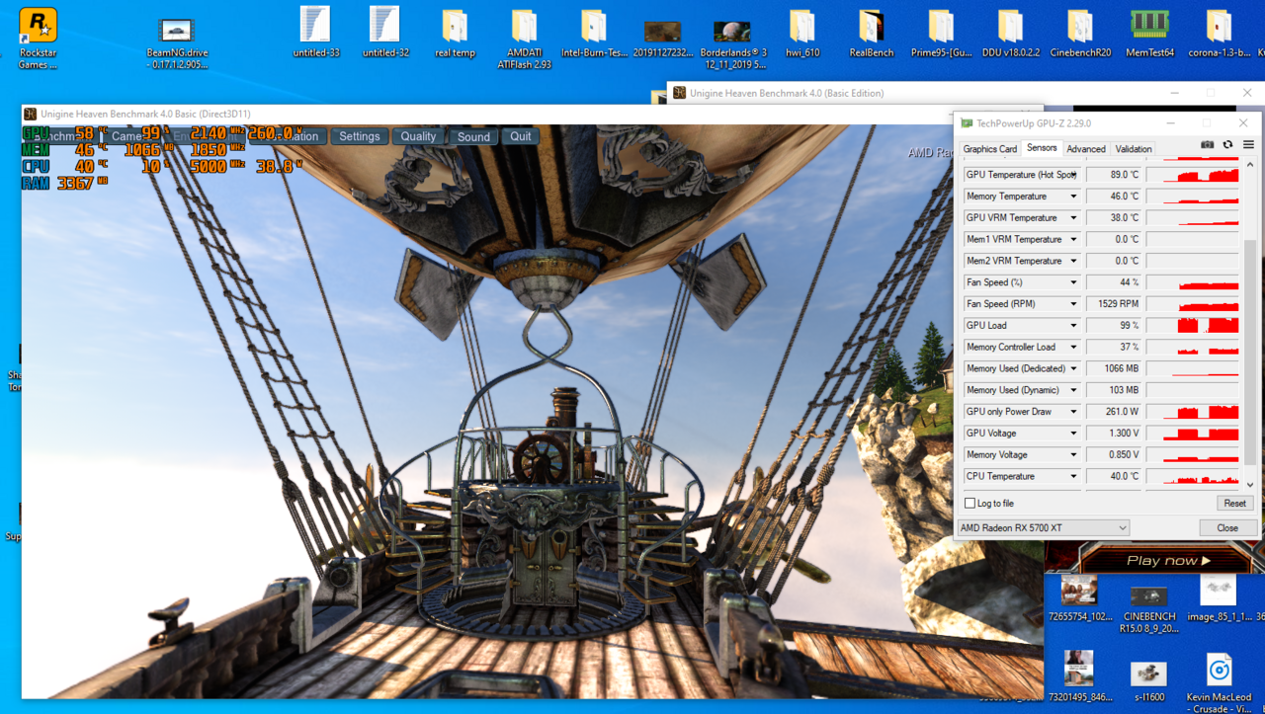The height and width of the screenshot is (714, 1265).
Task: Select the Kevin MacLeod Crusade audio file
Action: [x=1219, y=681]
